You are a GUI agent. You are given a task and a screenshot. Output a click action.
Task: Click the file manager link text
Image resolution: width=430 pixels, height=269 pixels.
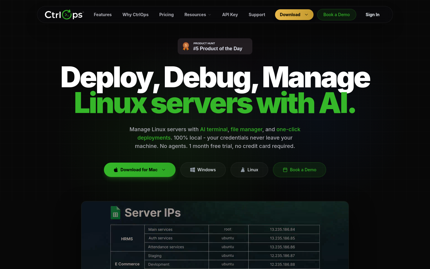tap(247, 129)
